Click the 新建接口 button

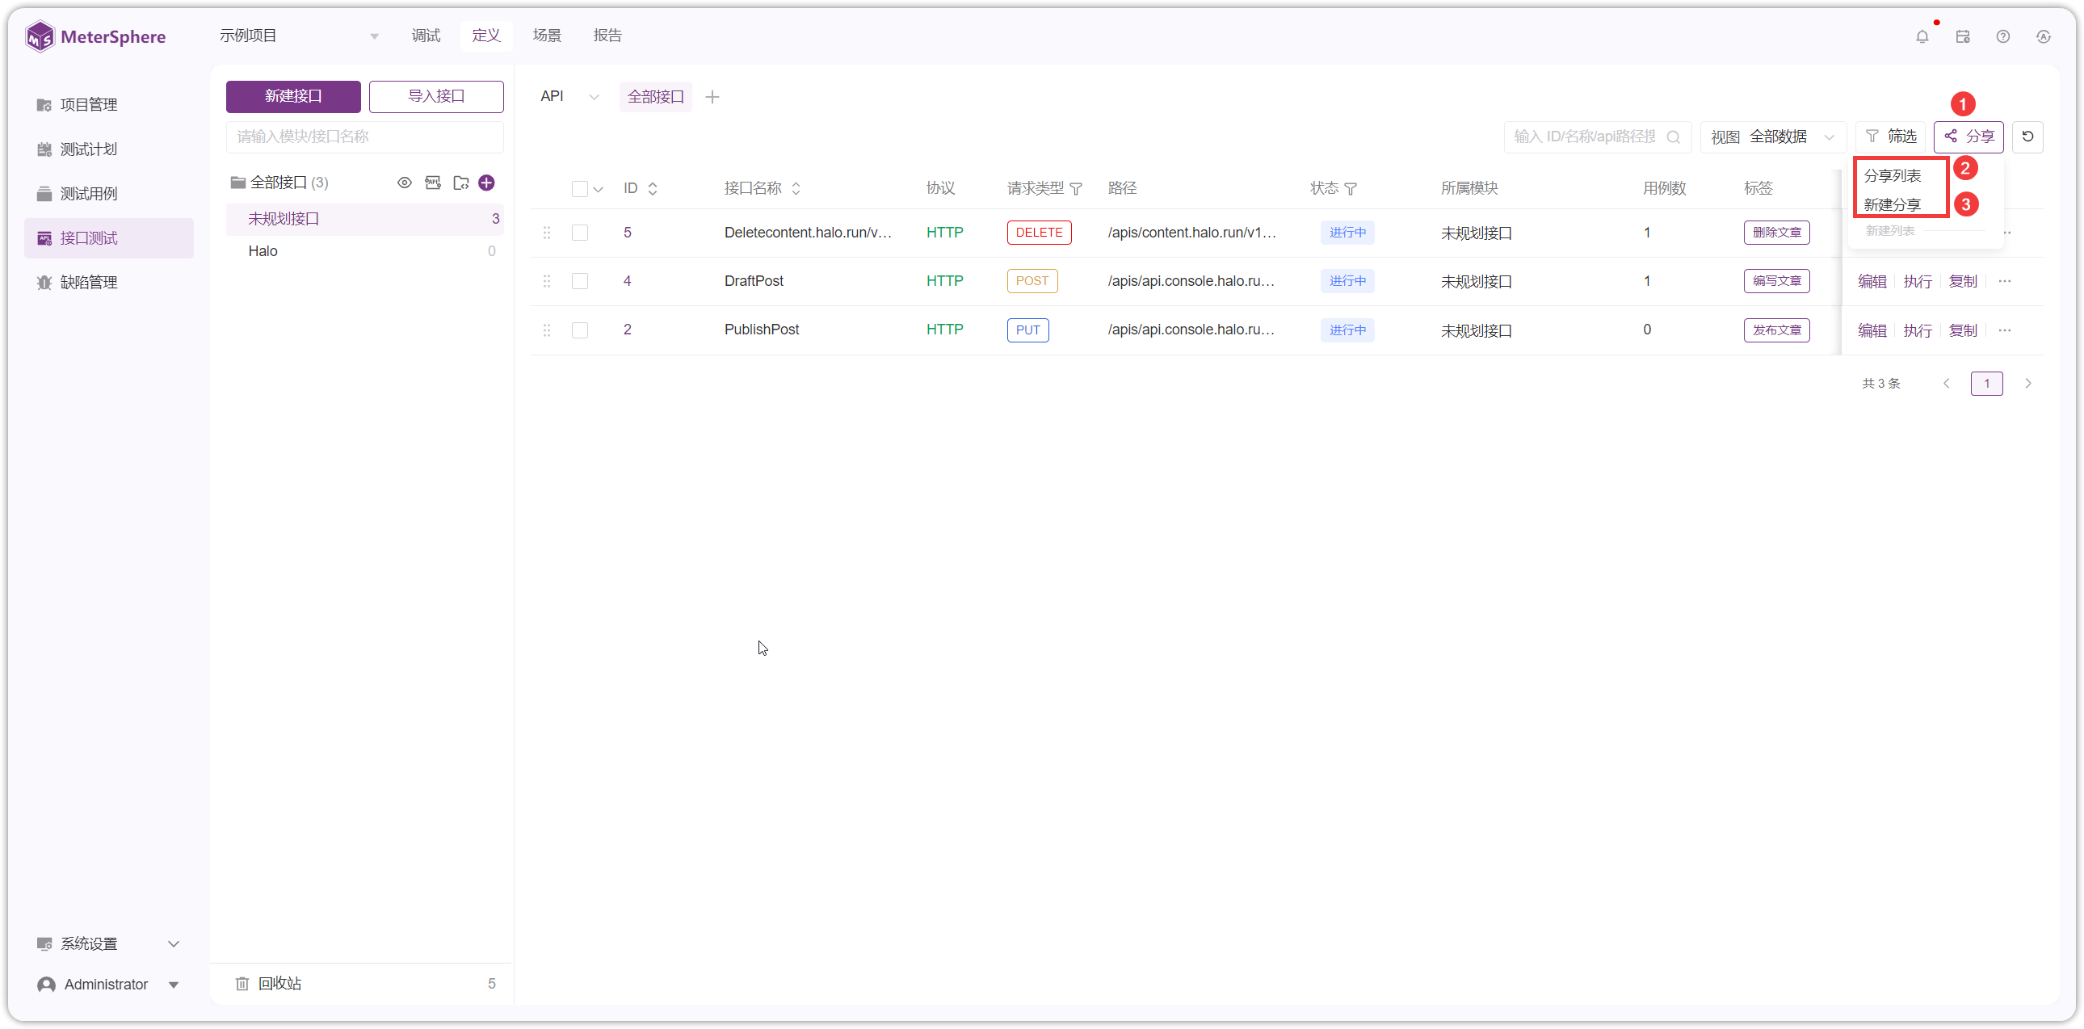pyautogui.click(x=293, y=96)
